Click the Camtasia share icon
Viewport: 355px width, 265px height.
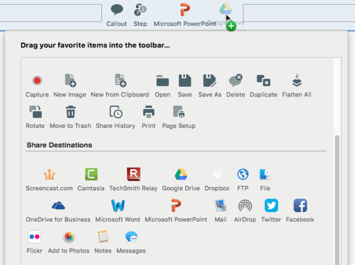tap(91, 174)
